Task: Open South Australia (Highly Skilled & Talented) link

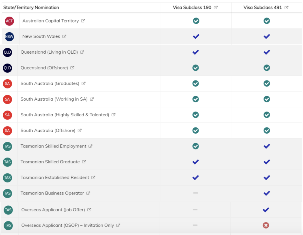Action: (x=65, y=115)
